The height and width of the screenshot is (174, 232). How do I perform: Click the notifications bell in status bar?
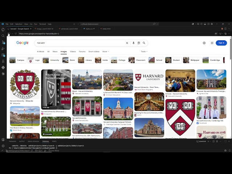(229, 151)
